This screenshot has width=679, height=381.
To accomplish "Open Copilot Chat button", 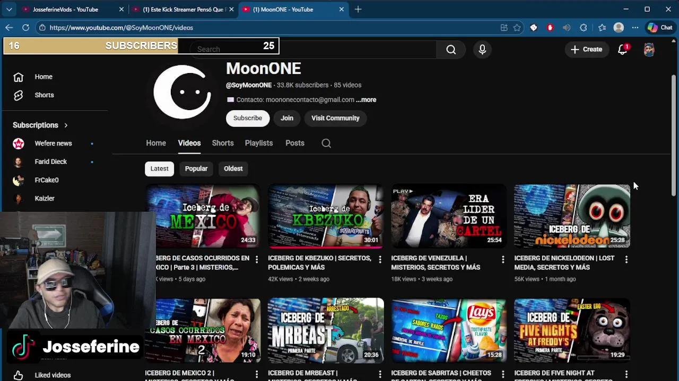I will pyautogui.click(x=660, y=28).
